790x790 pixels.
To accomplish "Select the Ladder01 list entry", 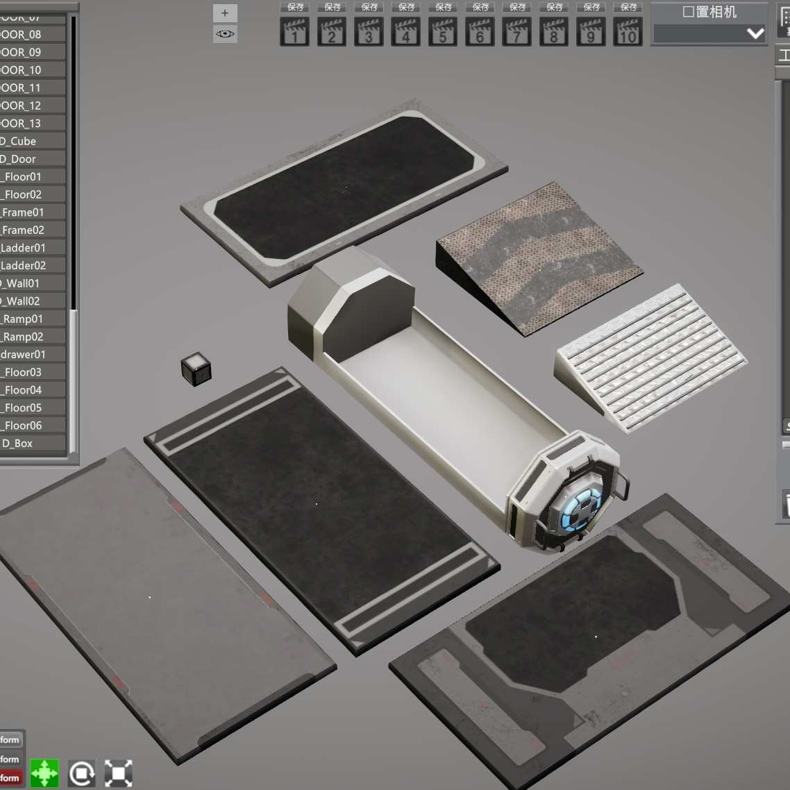I will [33, 248].
